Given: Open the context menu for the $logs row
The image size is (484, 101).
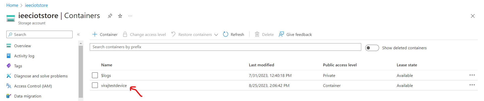Looking at the screenshot, I should [x=472, y=75].
